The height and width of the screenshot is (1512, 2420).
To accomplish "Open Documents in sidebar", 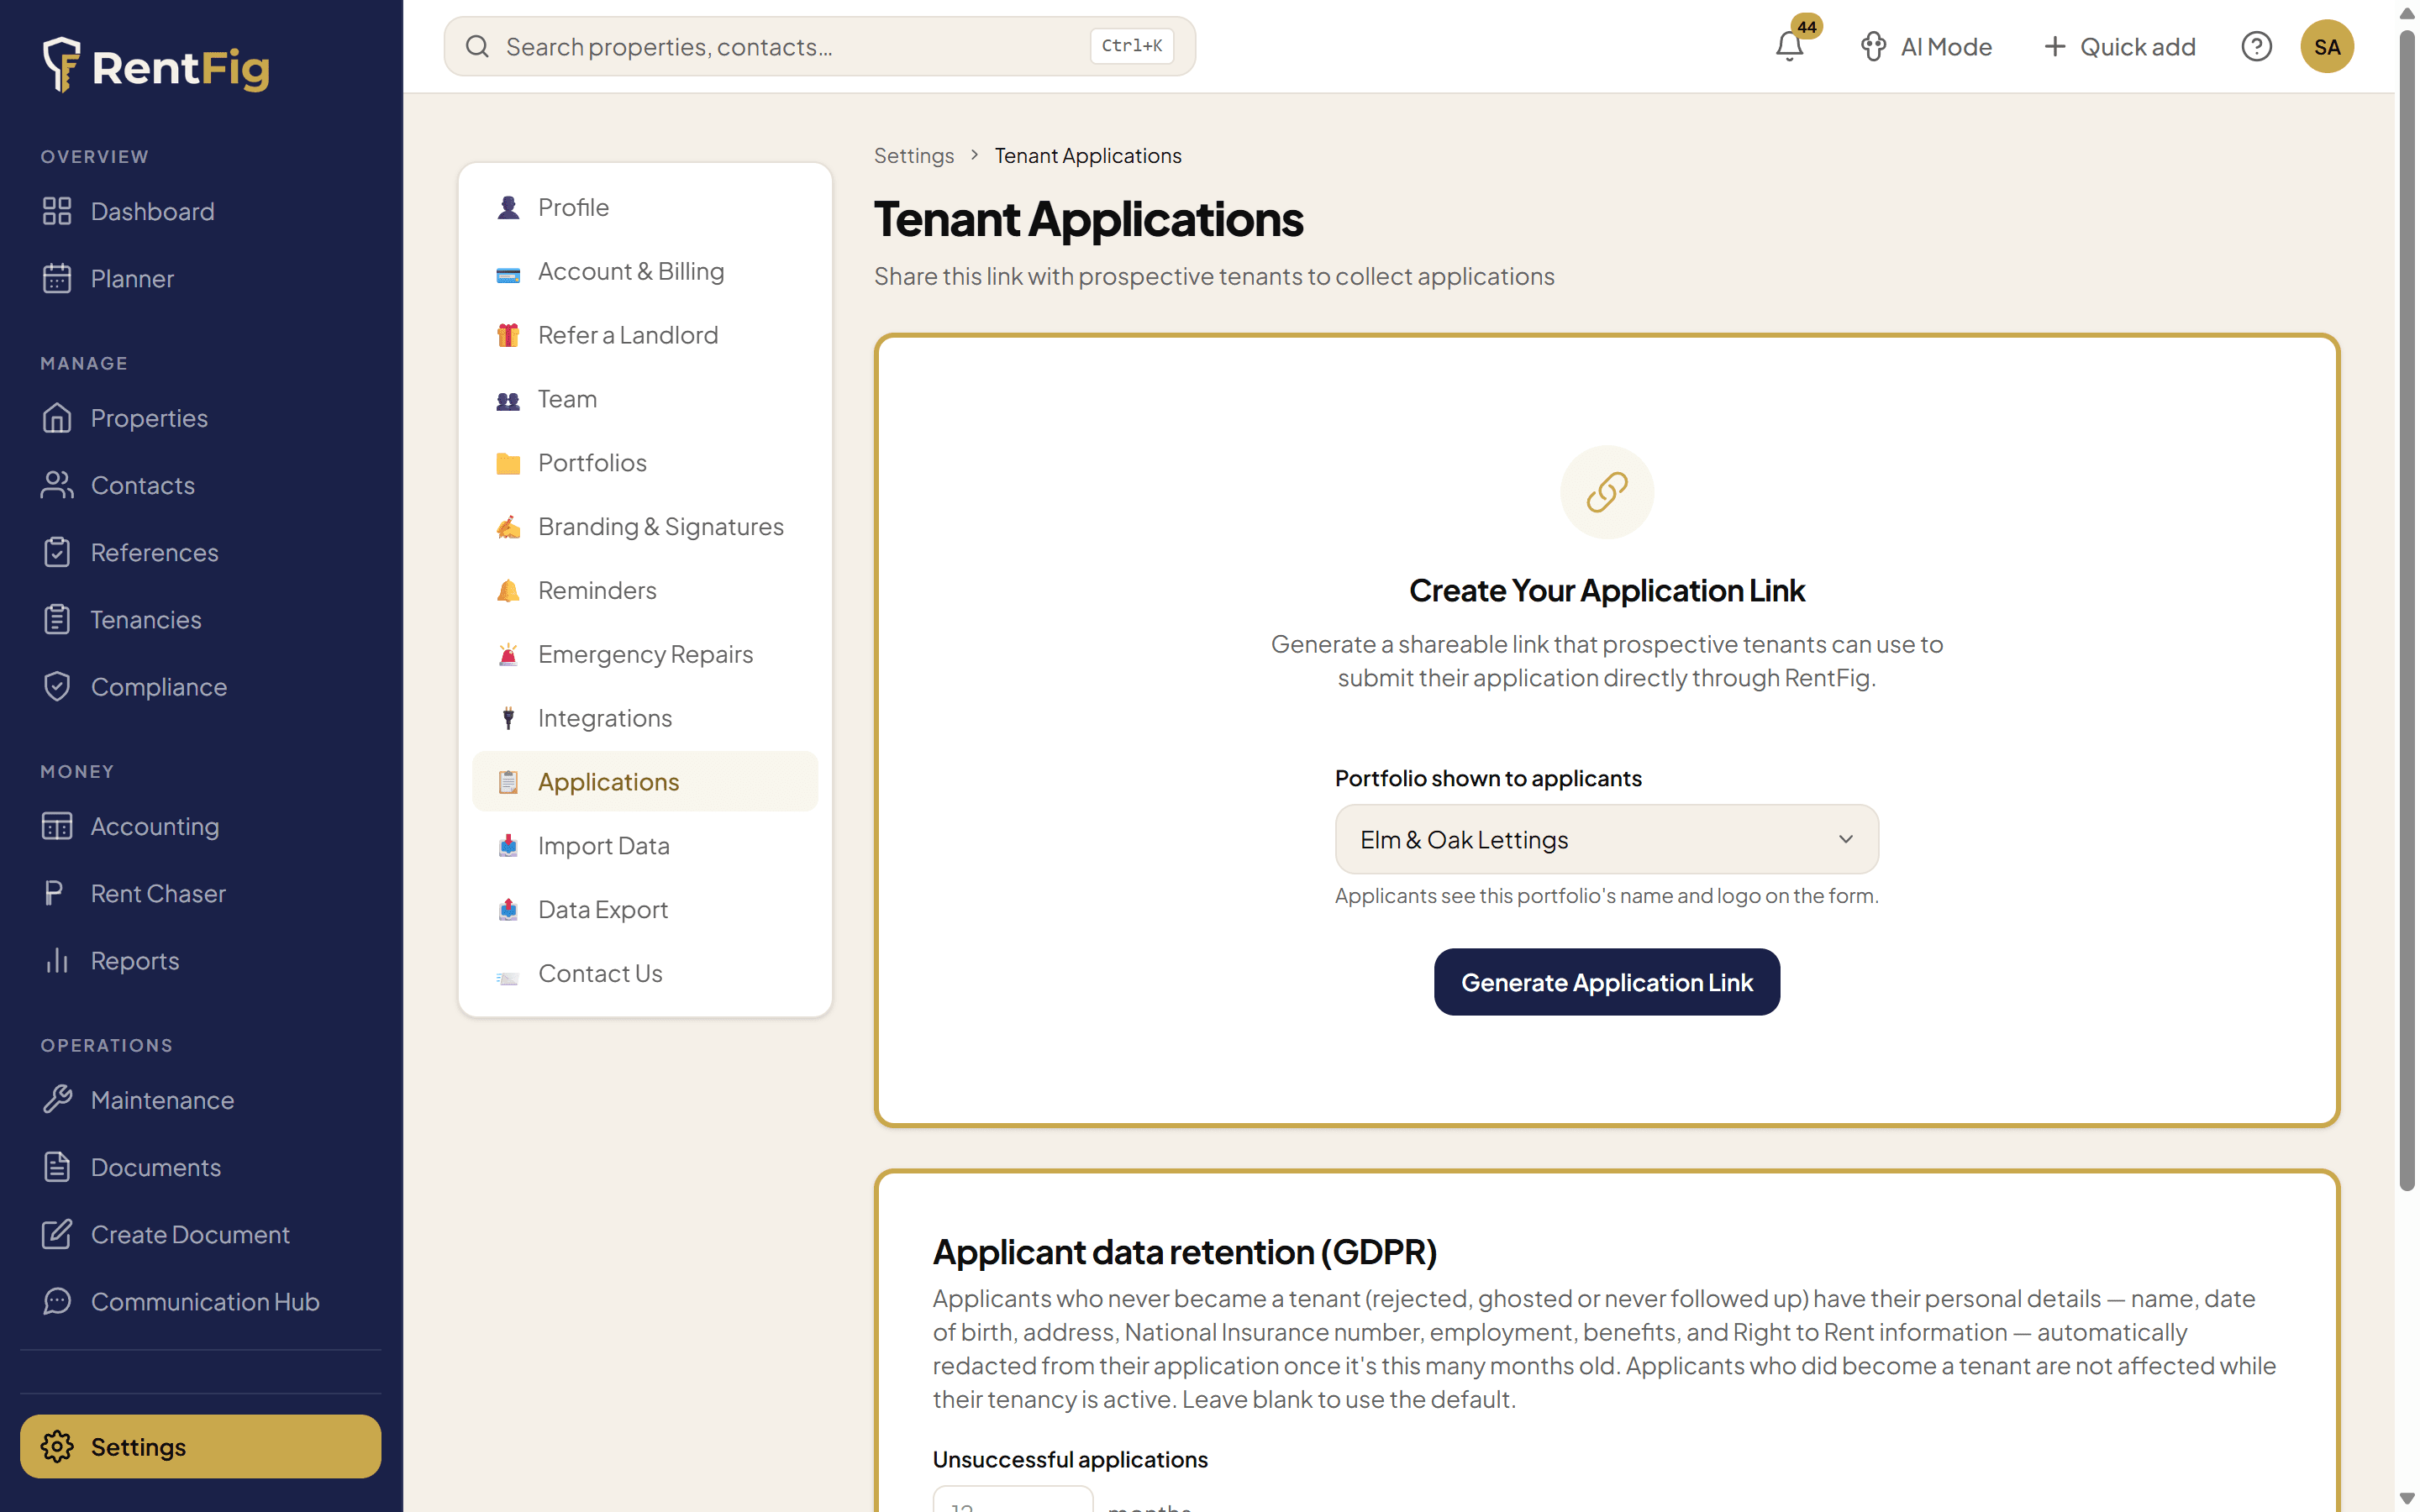I will (x=200, y=1167).
